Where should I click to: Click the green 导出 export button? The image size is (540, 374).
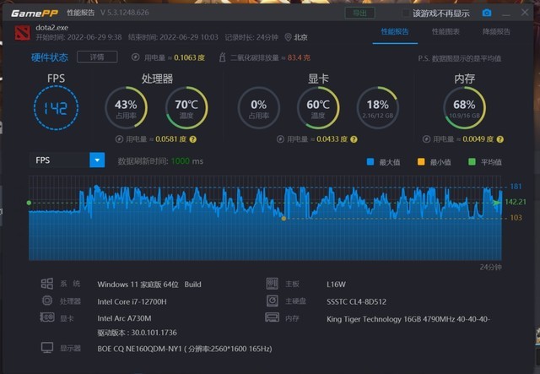[x=360, y=14]
